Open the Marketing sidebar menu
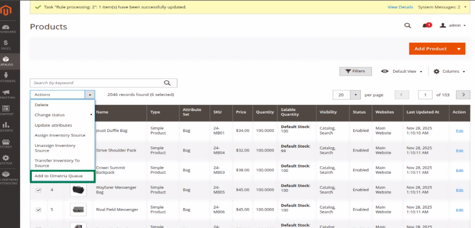 tap(6, 94)
